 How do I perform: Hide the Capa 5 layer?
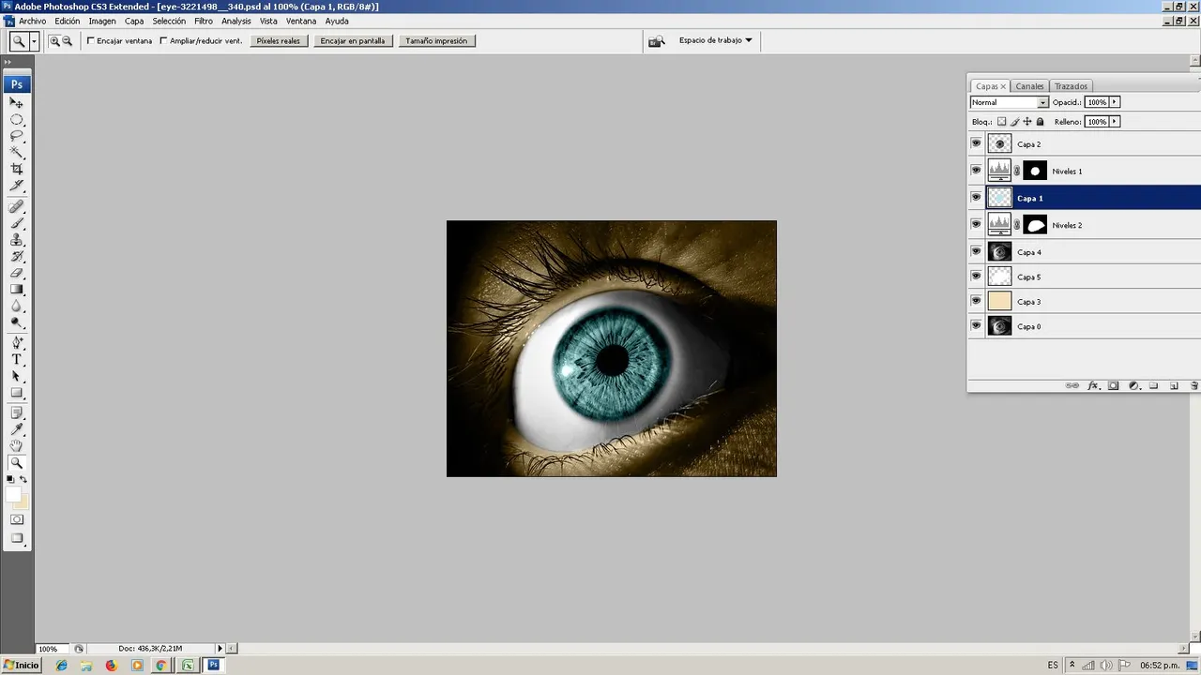pos(976,277)
